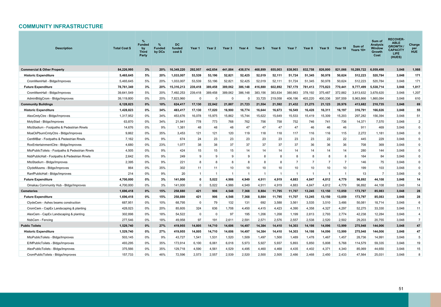Select the Total Cost $ column header

[x=122, y=48]
